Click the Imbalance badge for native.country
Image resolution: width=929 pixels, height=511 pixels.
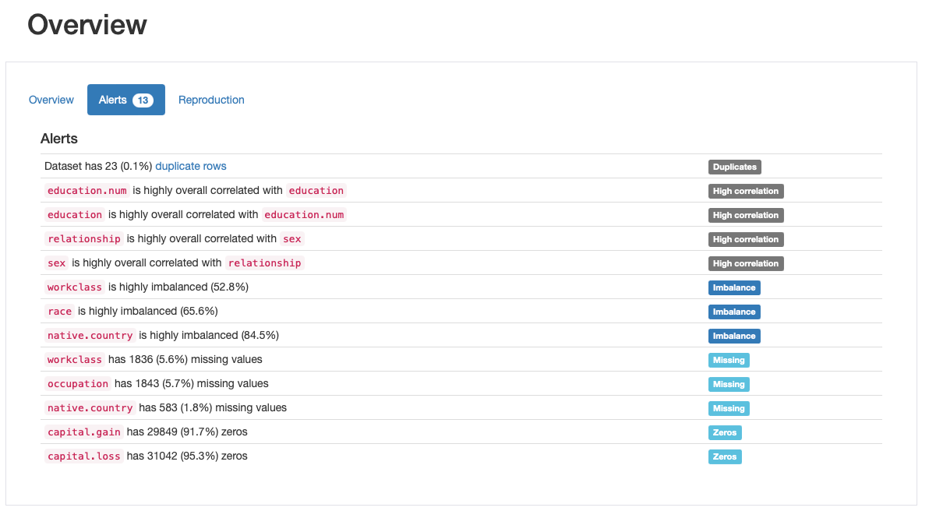(x=733, y=336)
